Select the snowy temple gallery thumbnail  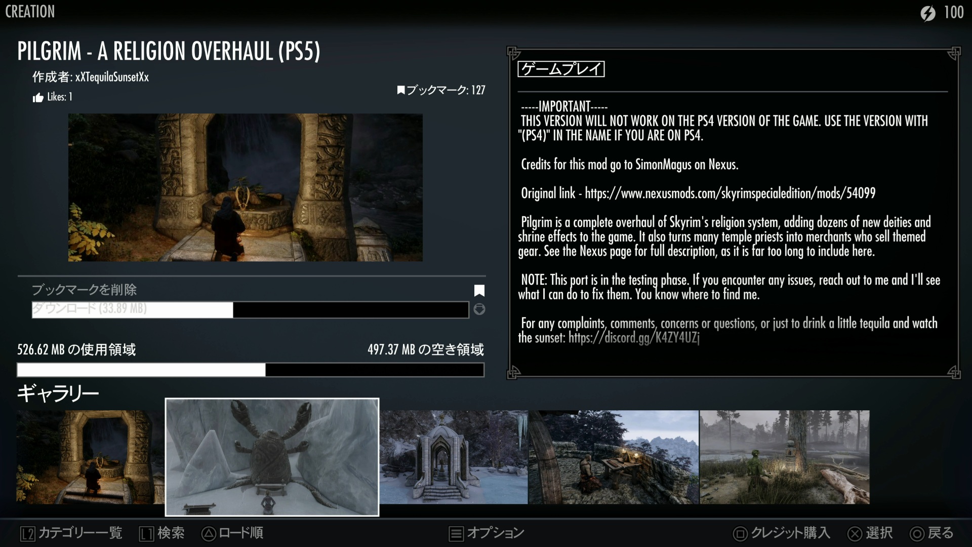click(454, 457)
